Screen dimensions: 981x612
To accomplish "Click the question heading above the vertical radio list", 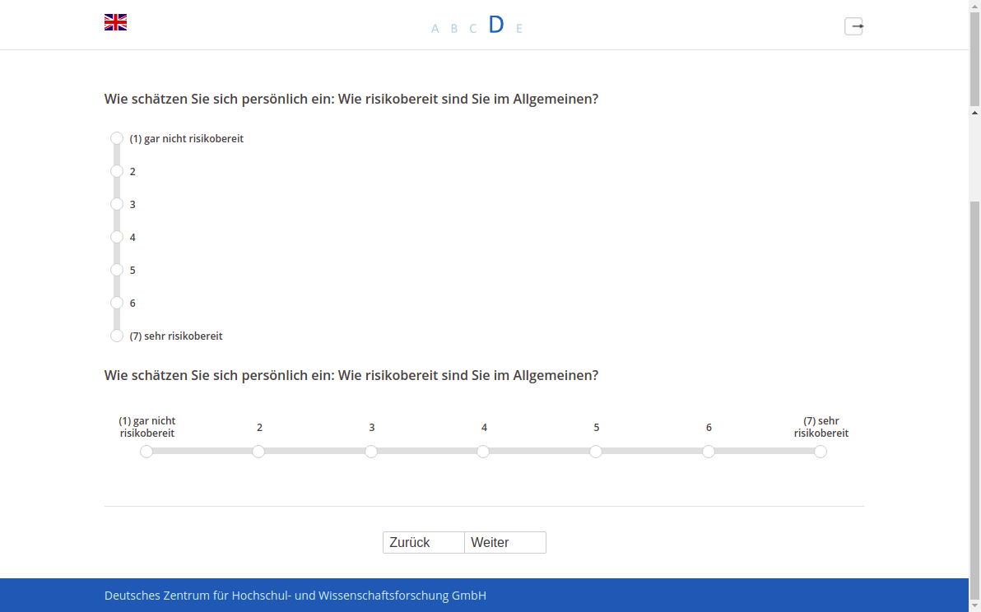I will click(x=351, y=100).
